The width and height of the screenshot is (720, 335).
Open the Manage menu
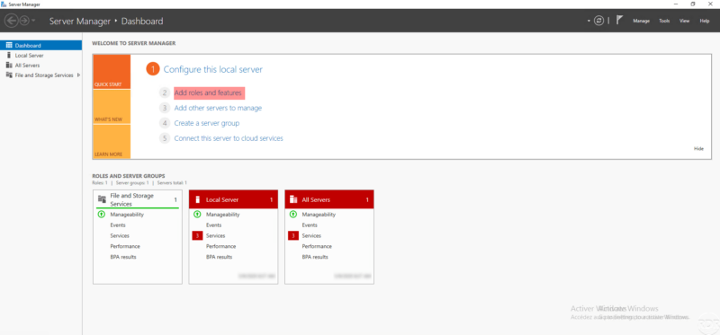[x=641, y=21]
